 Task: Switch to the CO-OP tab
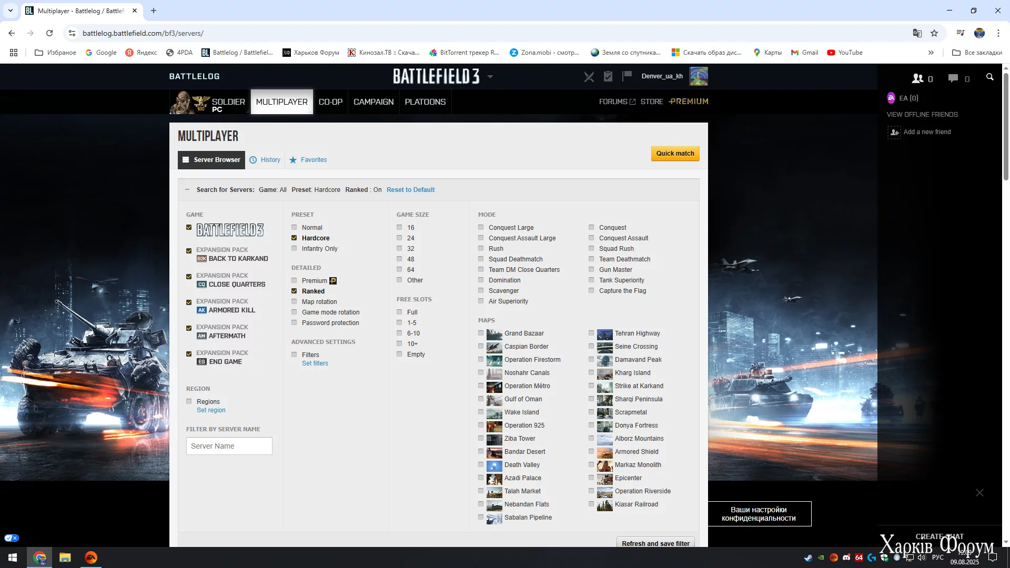(330, 102)
